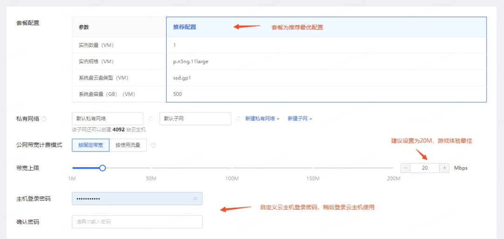
Task: Click the 参数 table header
Action: tap(84, 27)
